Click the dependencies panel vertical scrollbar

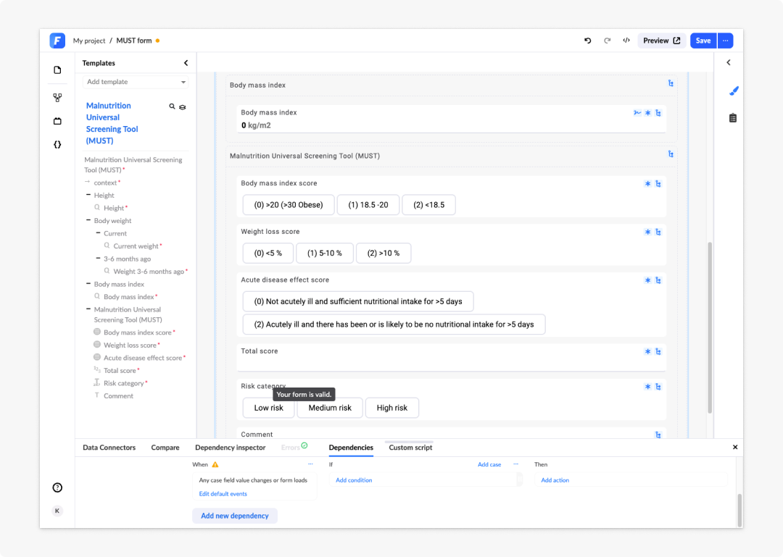click(x=739, y=510)
